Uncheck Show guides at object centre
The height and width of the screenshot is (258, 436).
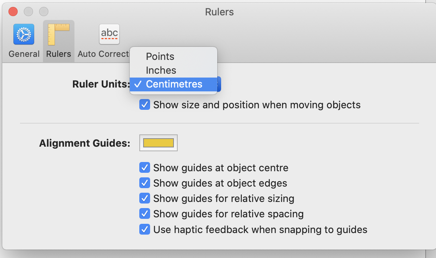(145, 168)
